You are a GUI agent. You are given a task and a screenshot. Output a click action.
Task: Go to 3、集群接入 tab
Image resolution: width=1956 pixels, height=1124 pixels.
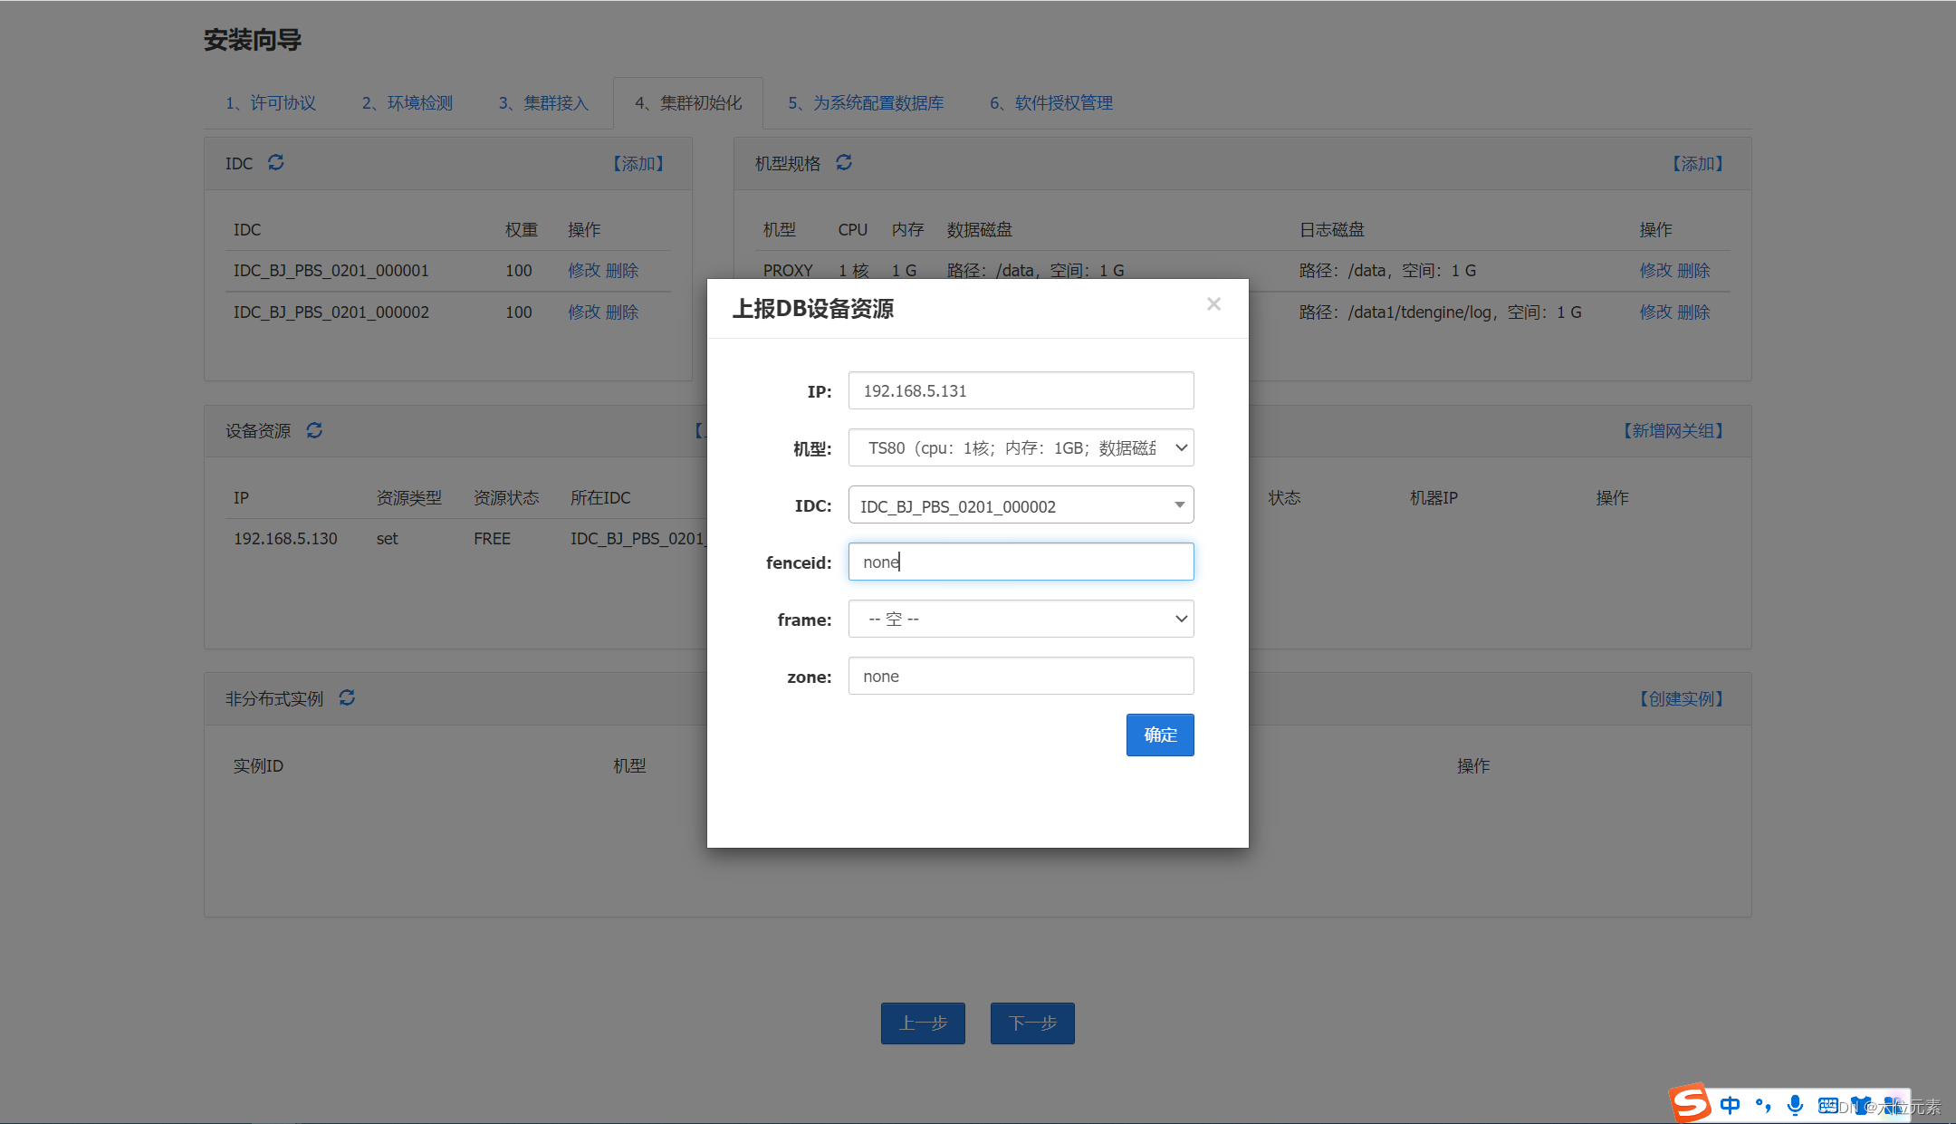point(543,103)
